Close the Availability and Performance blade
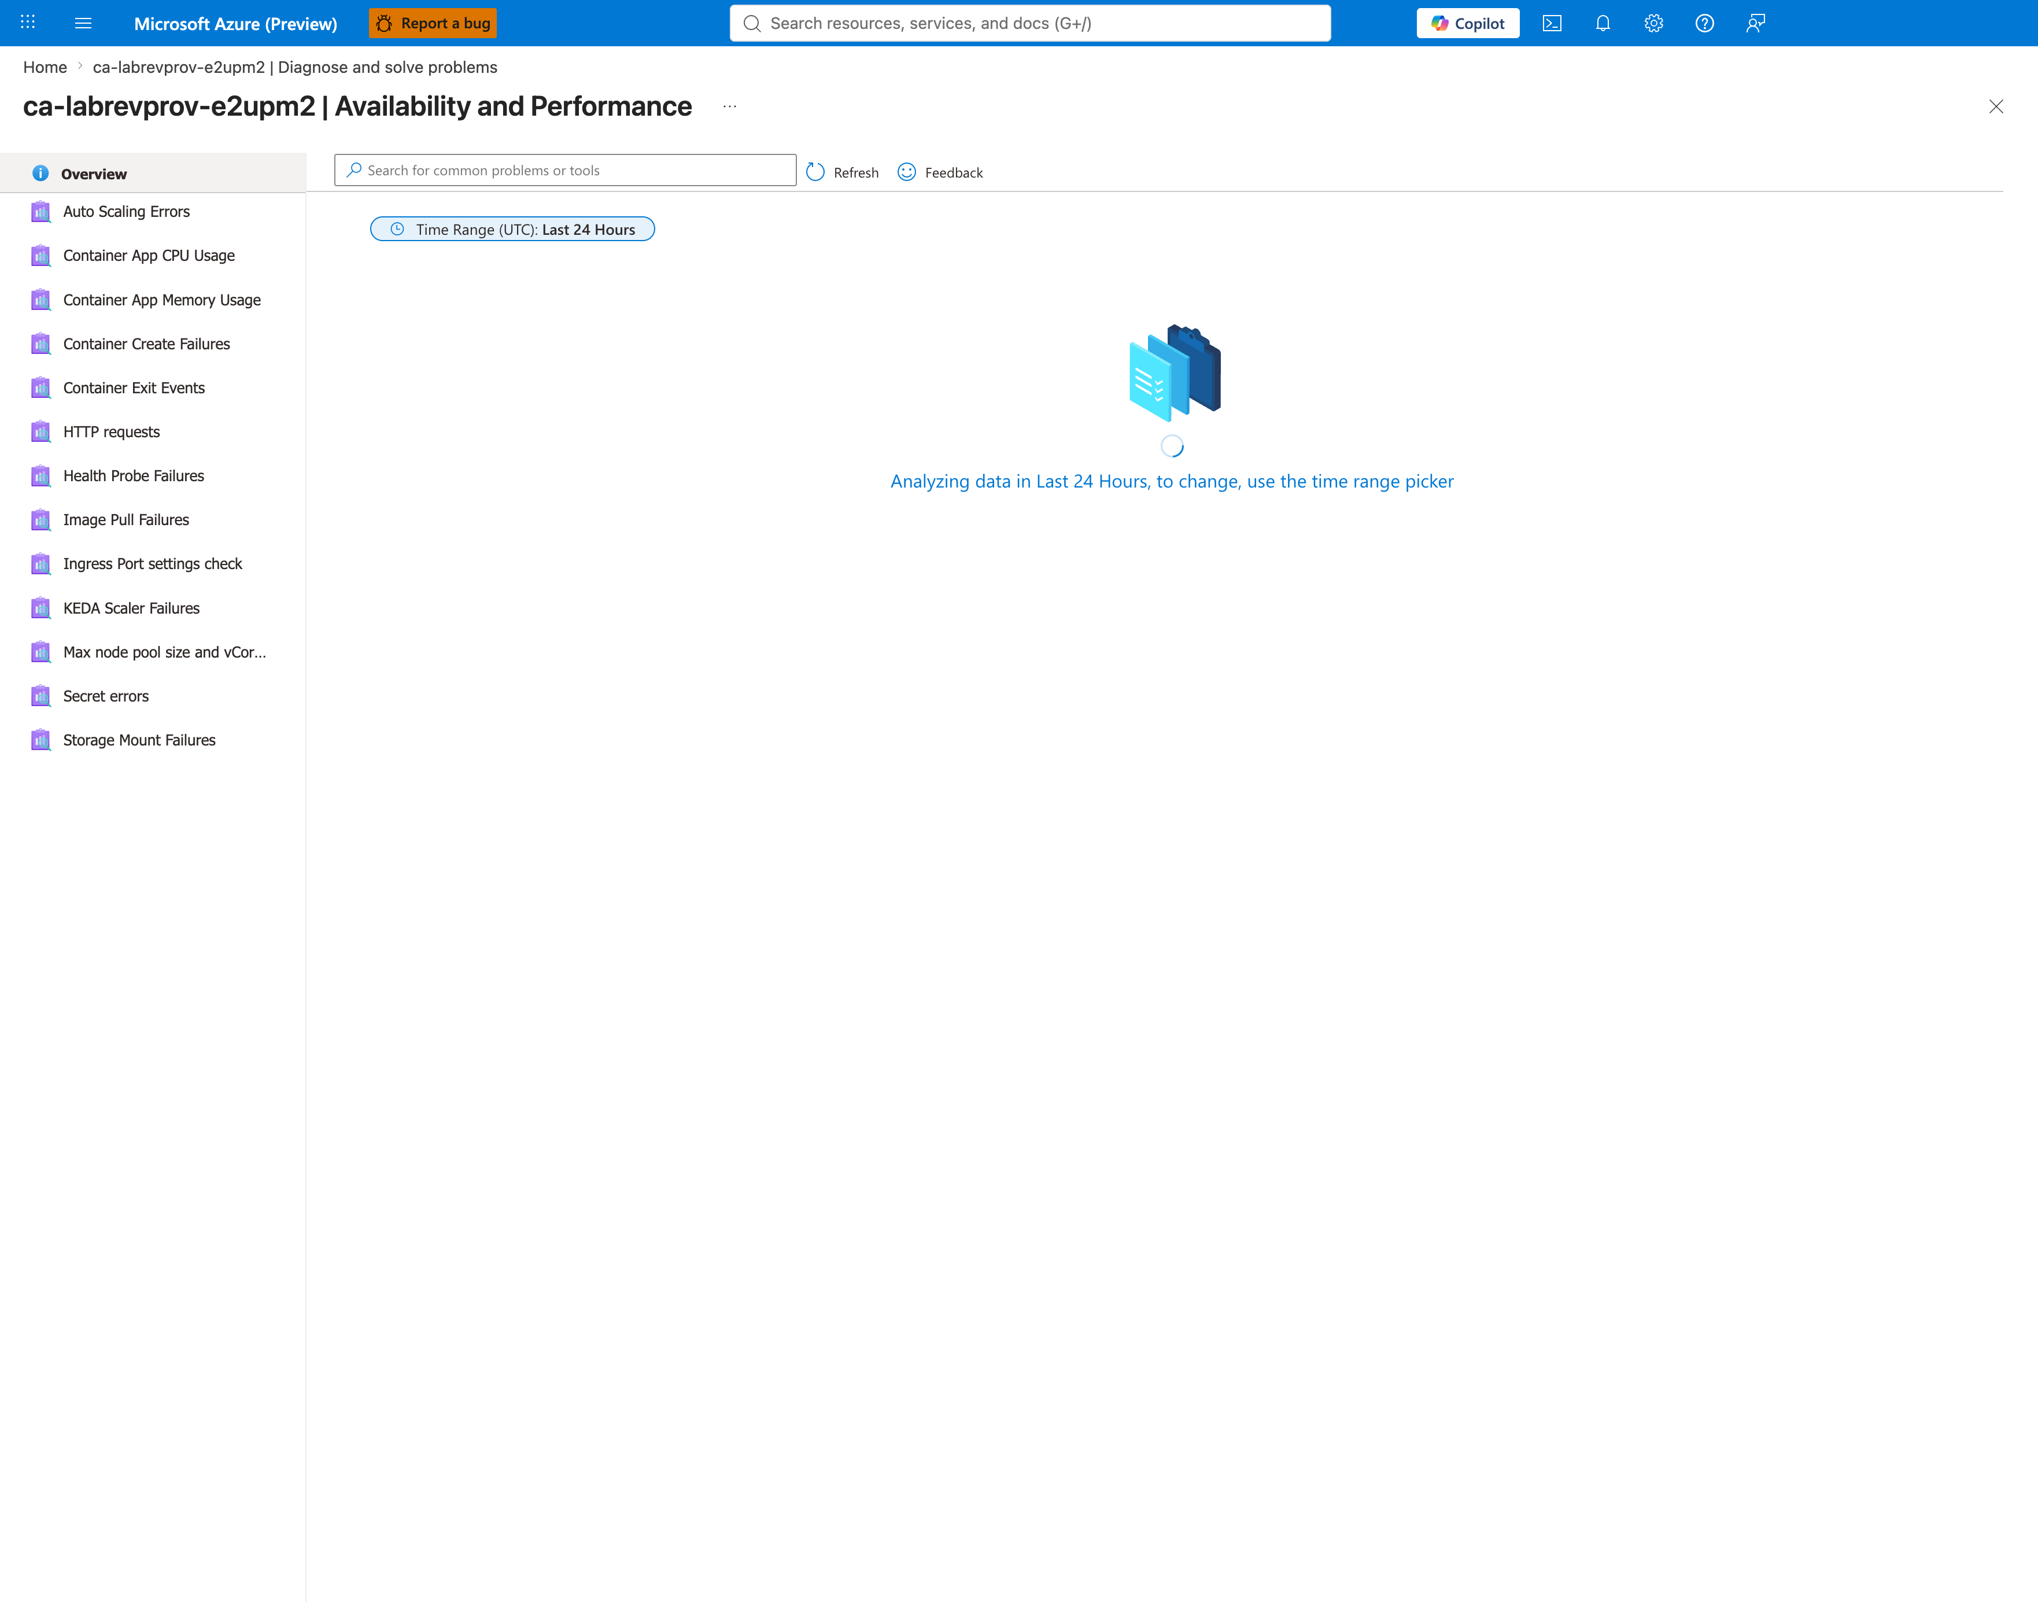Screen dimensions: 2038x1602 click(1996, 106)
